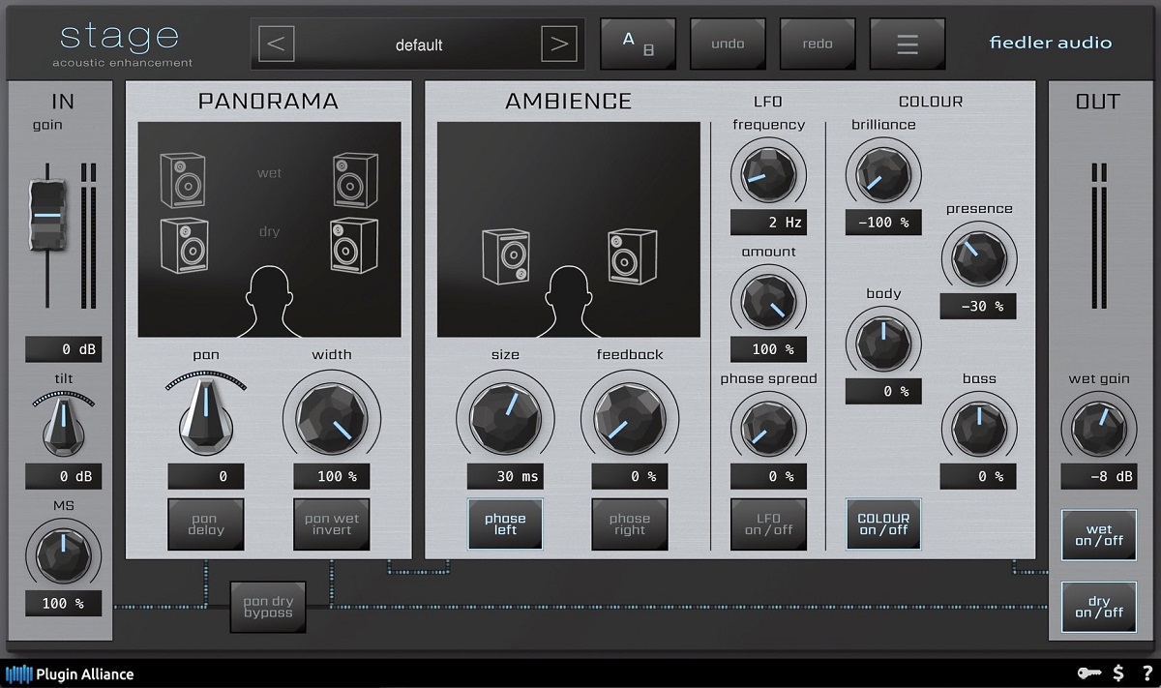The height and width of the screenshot is (688, 1161).
Task: Disable the wet on/off switch
Action: (1099, 535)
